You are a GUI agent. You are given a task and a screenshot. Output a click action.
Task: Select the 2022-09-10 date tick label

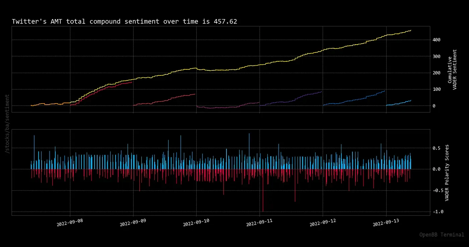(x=196, y=223)
